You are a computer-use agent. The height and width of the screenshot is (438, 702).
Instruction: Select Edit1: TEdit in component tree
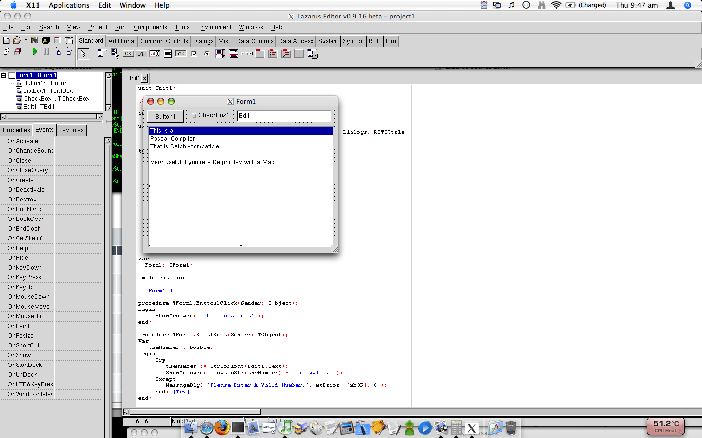(39, 107)
